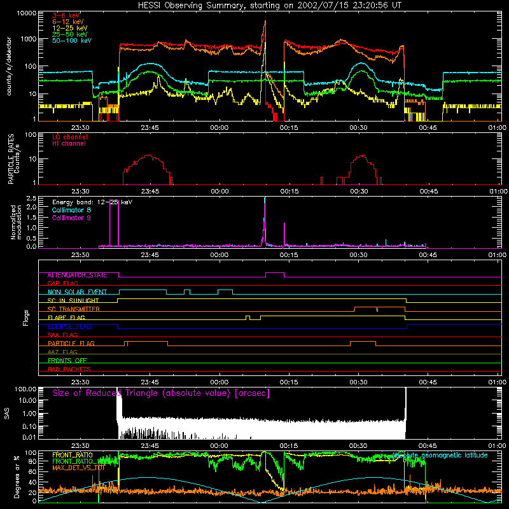Select the green 25-50 keV legend label
This screenshot has width=509, height=509.
(x=70, y=34)
